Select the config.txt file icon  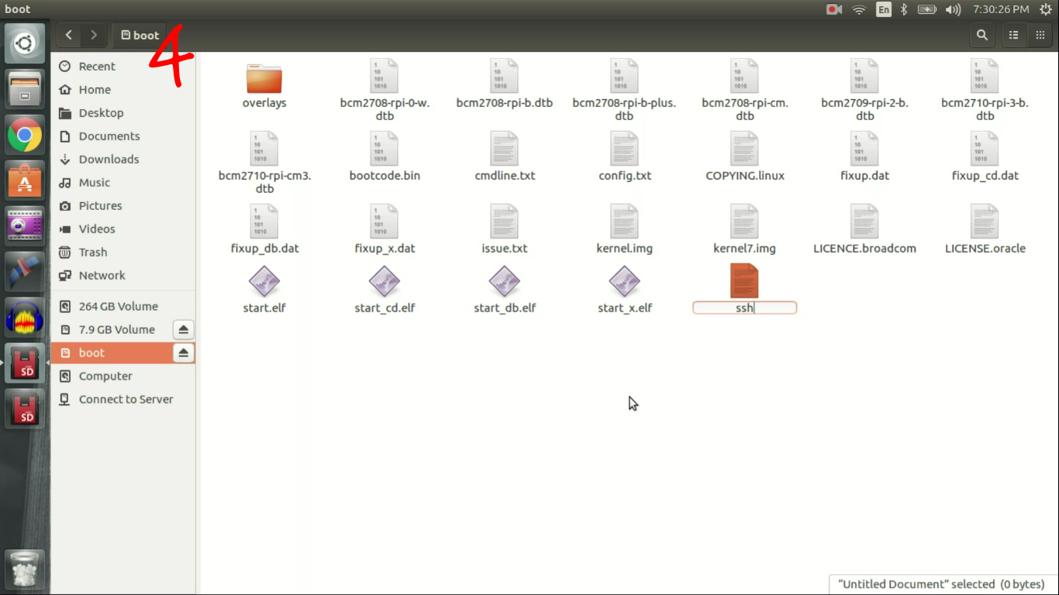(x=624, y=149)
